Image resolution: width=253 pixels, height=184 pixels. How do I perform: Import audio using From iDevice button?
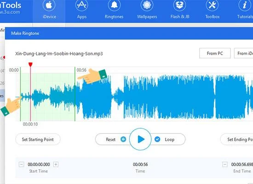coord(244,53)
